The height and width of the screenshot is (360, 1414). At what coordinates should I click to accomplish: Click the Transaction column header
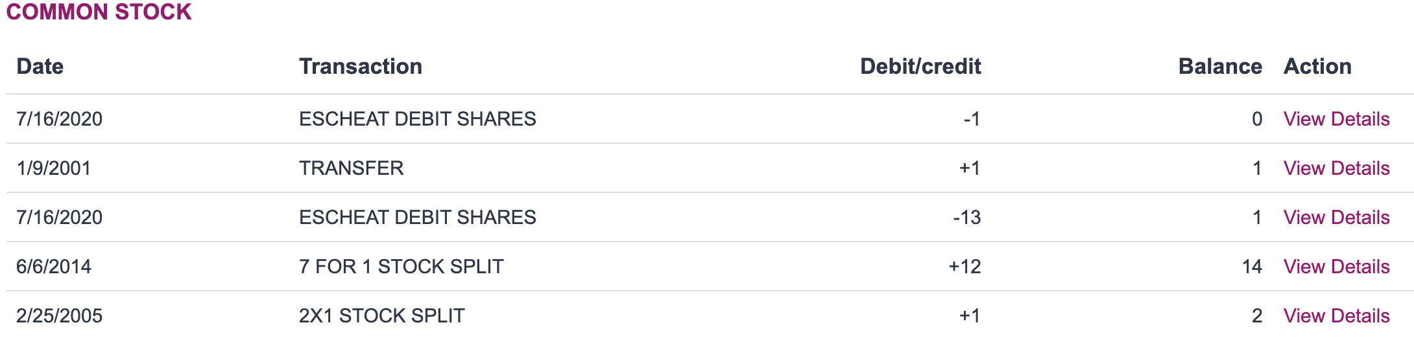click(361, 67)
